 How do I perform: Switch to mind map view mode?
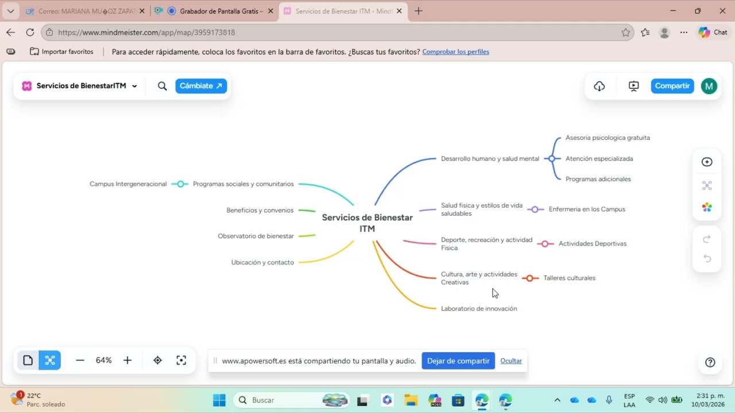click(x=50, y=360)
